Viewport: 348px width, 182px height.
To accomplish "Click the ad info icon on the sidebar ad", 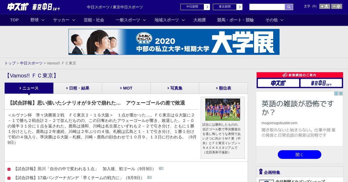I will (336, 93).
